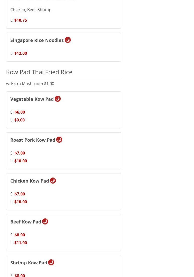This screenshot has height=277, width=194.
Task: Click spicy icon beside Beef Kow Pad
Action: 45,221
